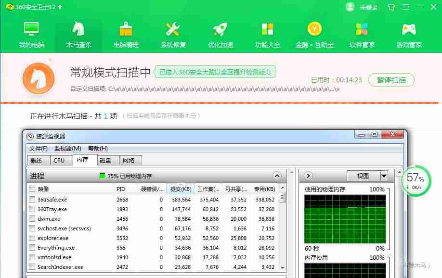Viewport: 442px width, 278px height.
Task: Click the 自定义扫描项 path text
Action: (x=204, y=89)
